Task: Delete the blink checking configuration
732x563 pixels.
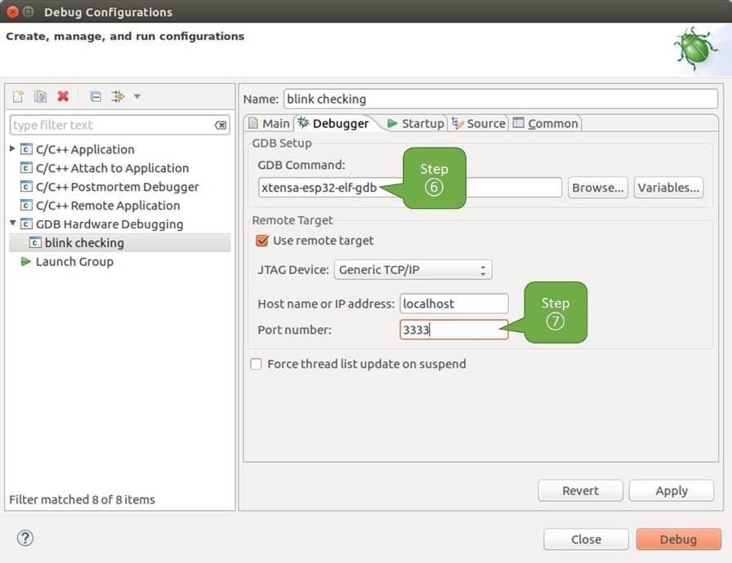Action: pyautogui.click(x=63, y=96)
